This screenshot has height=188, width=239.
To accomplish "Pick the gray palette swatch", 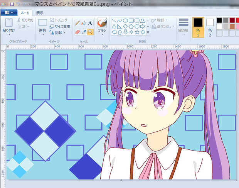I will (226, 20).
